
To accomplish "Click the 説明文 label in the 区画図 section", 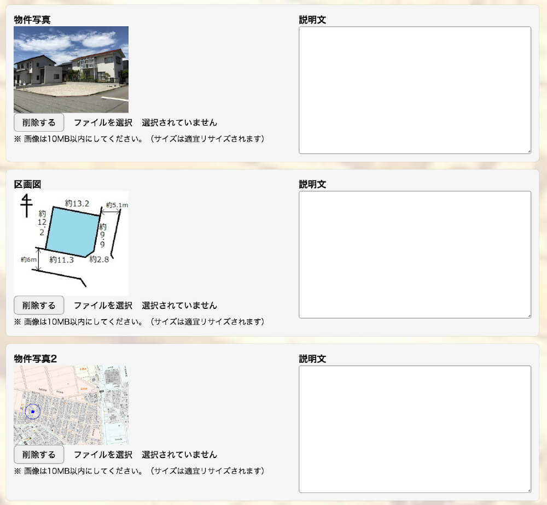I will [312, 184].
